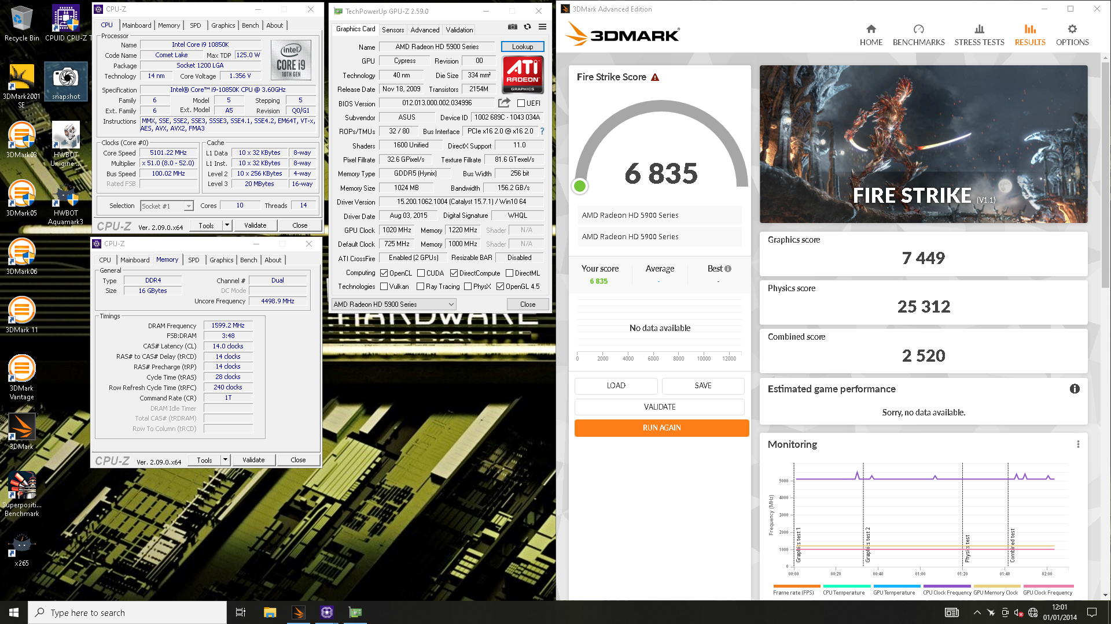Image resolution: width=1111 pixels, height=624 pixels.
Task: Open Socket #1 selection dropdown
Action: point(167,206)
